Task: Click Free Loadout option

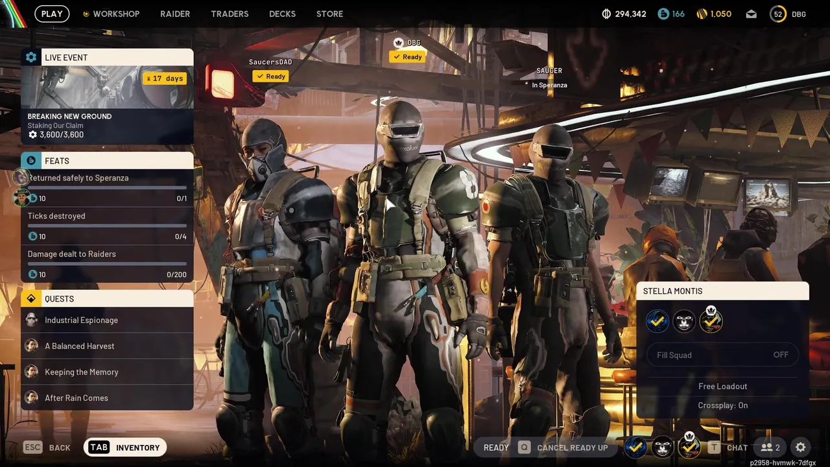Action: pos(722,386)
